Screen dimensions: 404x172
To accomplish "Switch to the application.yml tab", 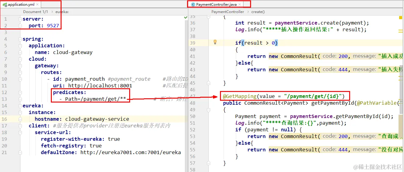I will pos(21,5).
